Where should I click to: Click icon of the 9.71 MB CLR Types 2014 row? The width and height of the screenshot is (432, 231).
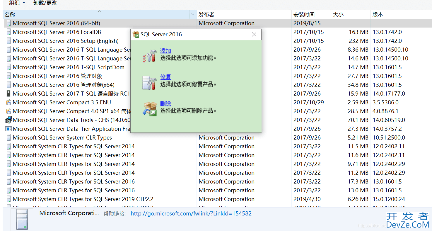8,164
